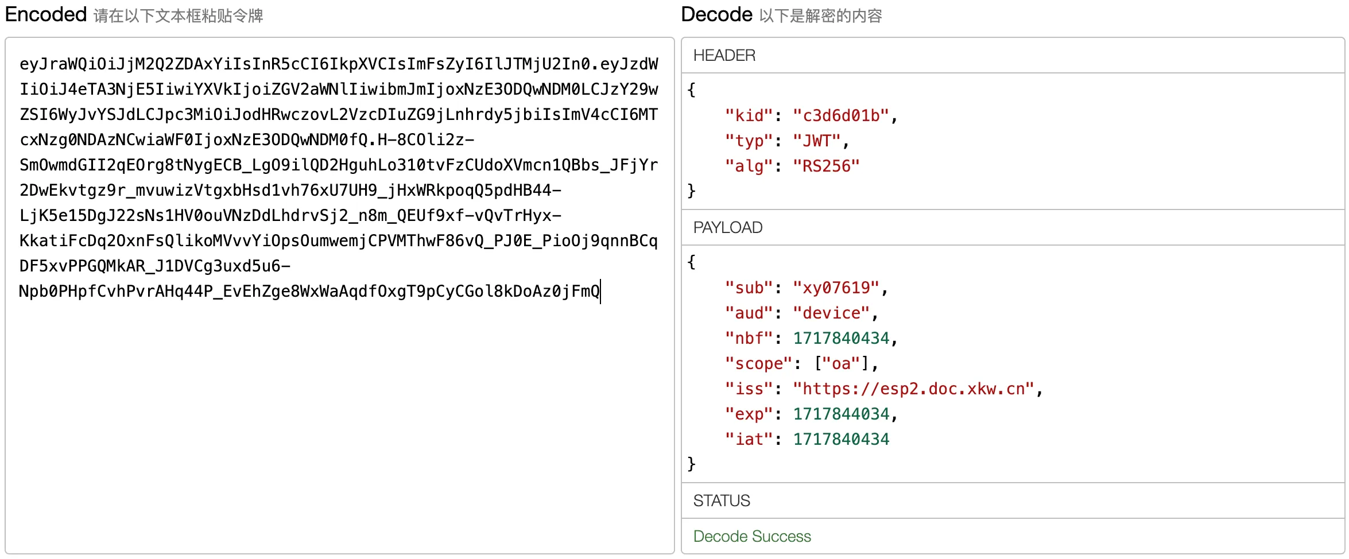1349x559 pixels.
Task: Select the PAYLOAD section label
Action: [x=727, y=228]
